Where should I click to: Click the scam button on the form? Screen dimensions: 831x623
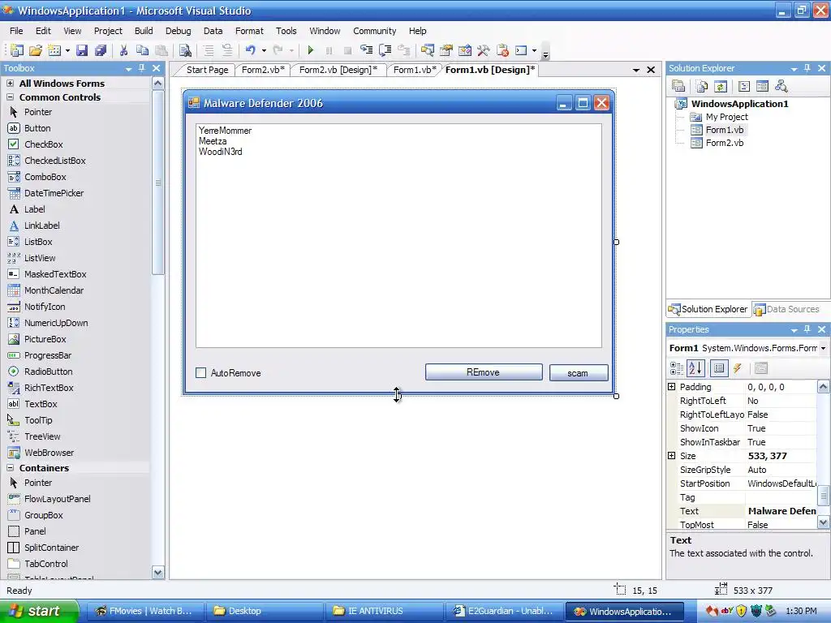578,373
